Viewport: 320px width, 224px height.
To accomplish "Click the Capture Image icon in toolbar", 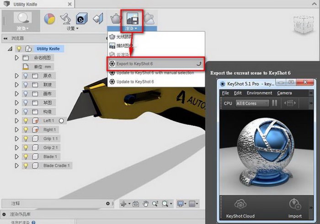I will click(132, 18).
